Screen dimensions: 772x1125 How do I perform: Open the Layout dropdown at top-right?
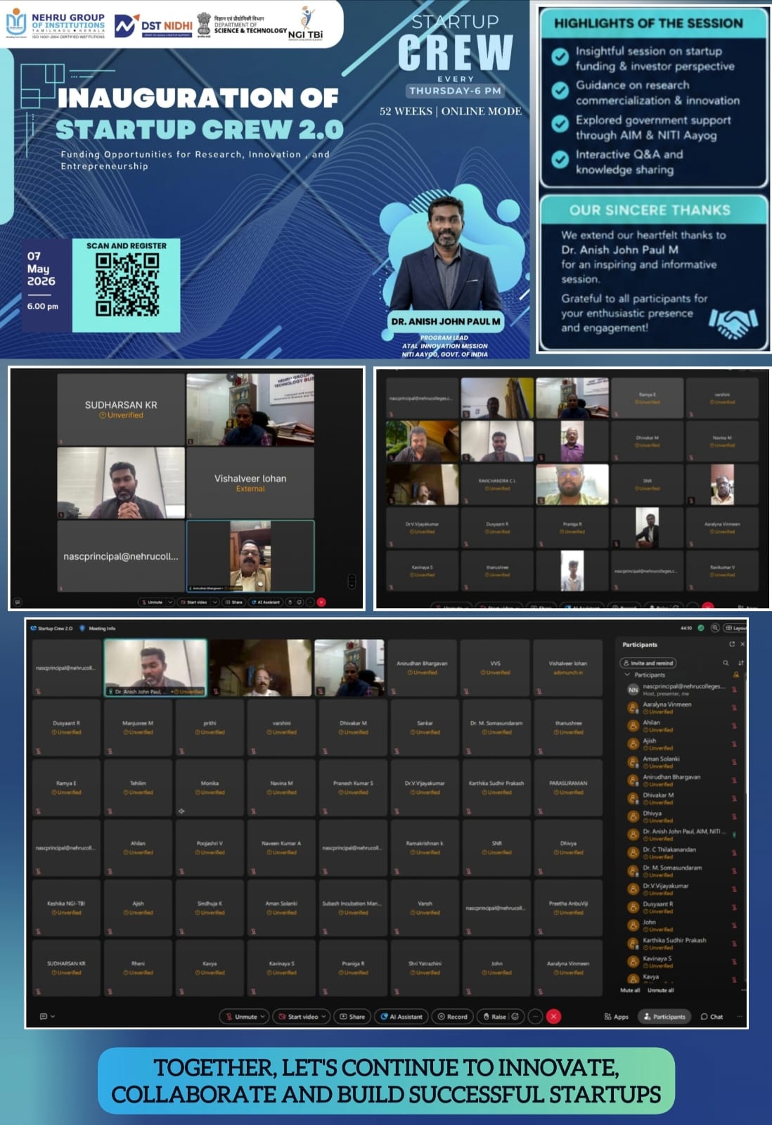pyautogui.click(x=735, y=628)
